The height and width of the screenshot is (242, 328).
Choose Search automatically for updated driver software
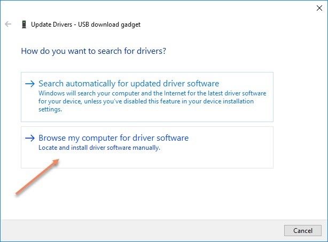click(x=147, y=97)
